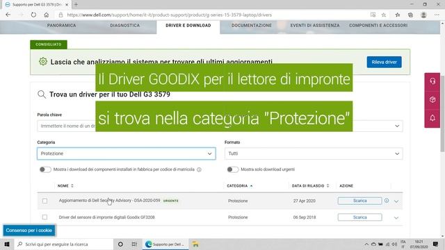The height and width of the screenshot is (250, 445).
Task: Open the browser settings ellipsis menu
Action: click(x=437, y=15)
